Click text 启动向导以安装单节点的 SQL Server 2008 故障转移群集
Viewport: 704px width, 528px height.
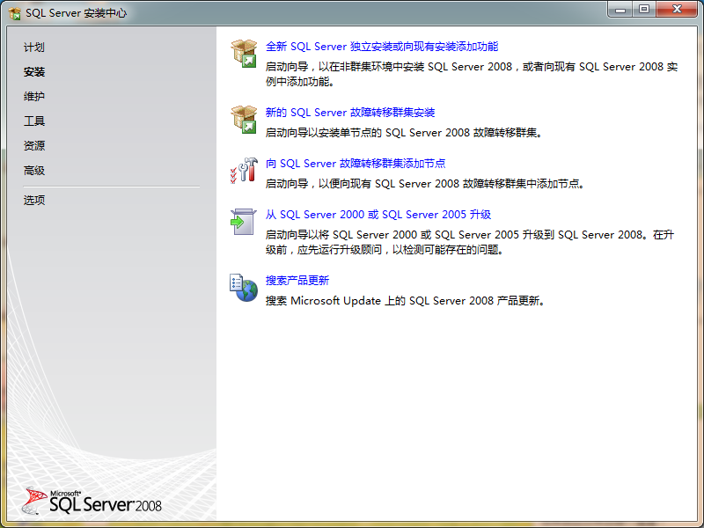pos(404,133)
